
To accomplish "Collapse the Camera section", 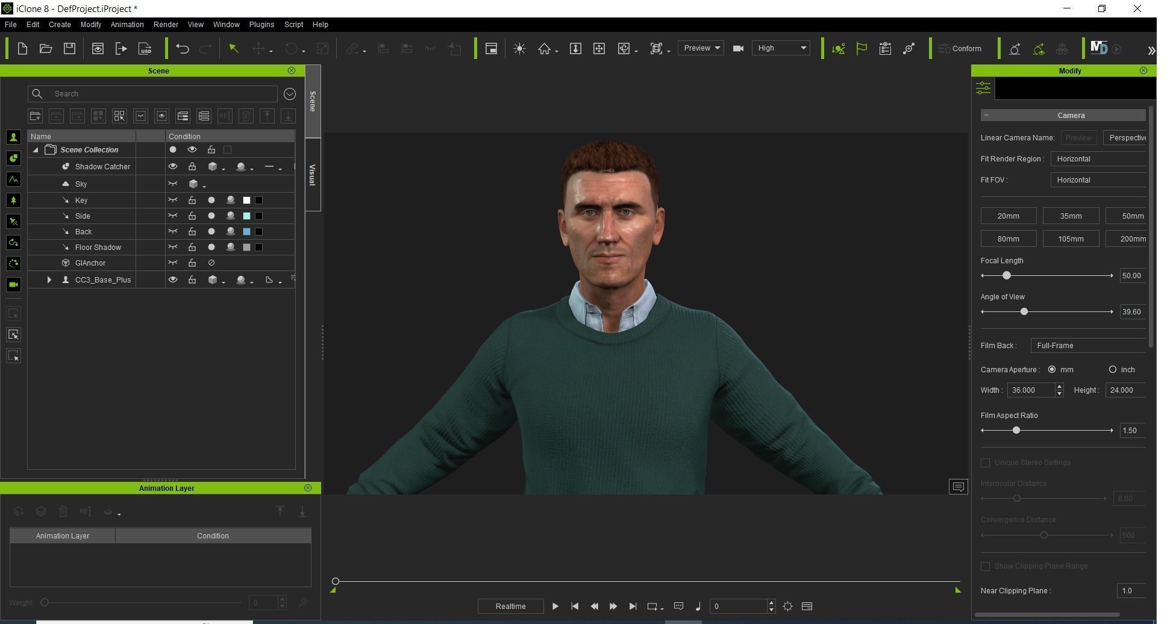I will (x=986, y=115).
